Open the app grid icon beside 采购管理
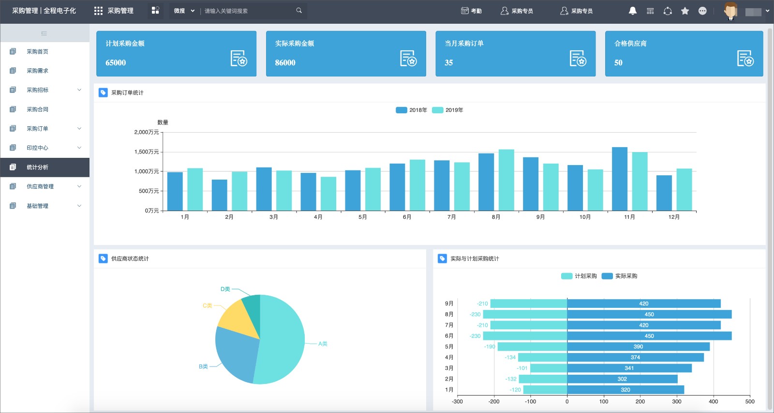This screenshot has height=413, width=774. coord(98,11)
